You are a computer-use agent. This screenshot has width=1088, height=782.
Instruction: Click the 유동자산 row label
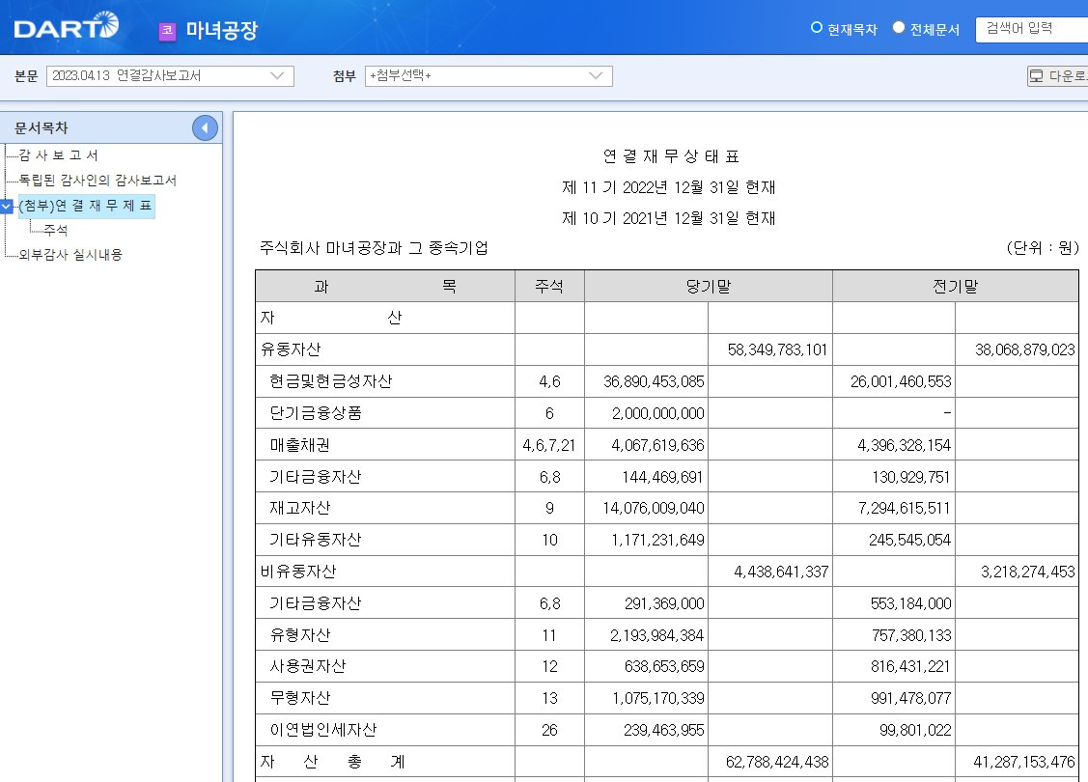[x=291, y=349]
